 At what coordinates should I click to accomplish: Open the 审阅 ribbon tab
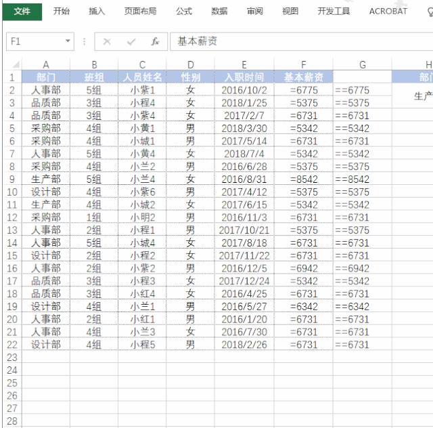point(254,12)
